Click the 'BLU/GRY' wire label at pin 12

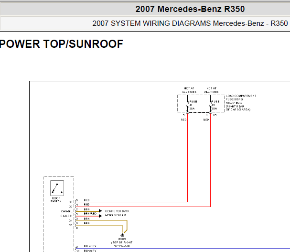pyautogui.click(x=90, y=251)
